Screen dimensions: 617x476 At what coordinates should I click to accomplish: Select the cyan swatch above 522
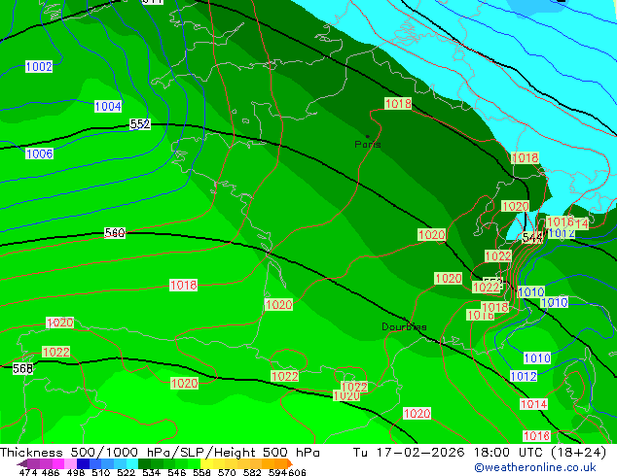[x=132, y=463]
